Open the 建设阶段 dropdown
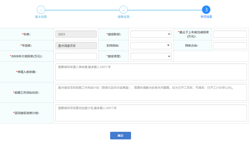This screenshot has width=249, height=142. (151, 34)
